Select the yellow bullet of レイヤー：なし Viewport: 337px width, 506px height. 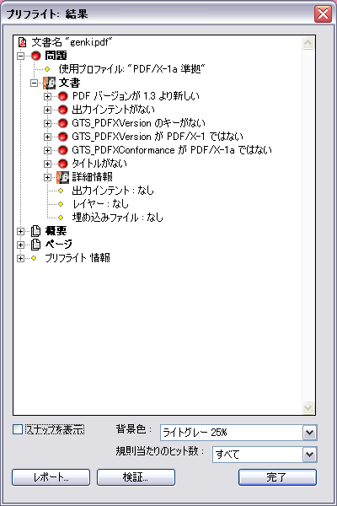pos(61,204)
